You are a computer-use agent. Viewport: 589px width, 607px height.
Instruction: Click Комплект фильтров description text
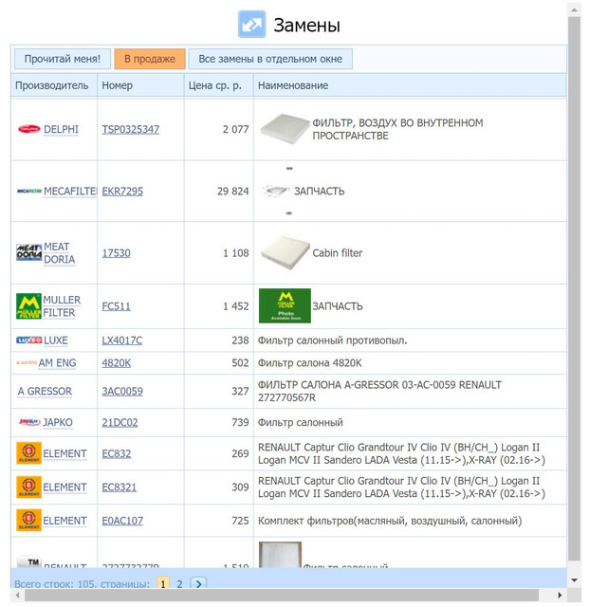(x=390, y=521)
